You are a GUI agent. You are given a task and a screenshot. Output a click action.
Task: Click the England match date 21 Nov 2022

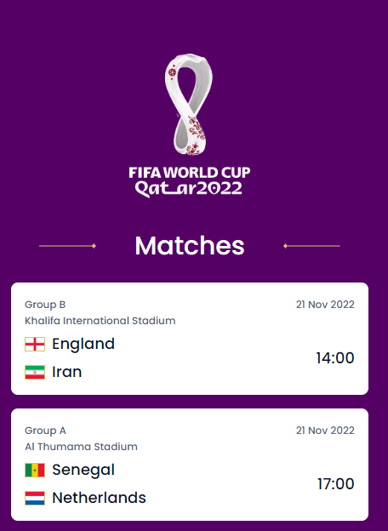pyautogui.click(x=325, y=305)
